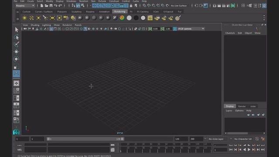Open the Script Editor icon

tap(112, 150)
